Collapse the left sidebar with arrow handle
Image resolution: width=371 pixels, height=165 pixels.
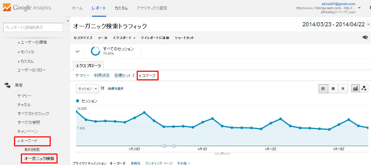click(x=68, y=21)
